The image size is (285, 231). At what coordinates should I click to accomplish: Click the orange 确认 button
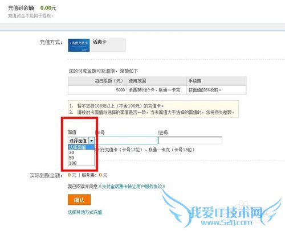click(79, 200)
